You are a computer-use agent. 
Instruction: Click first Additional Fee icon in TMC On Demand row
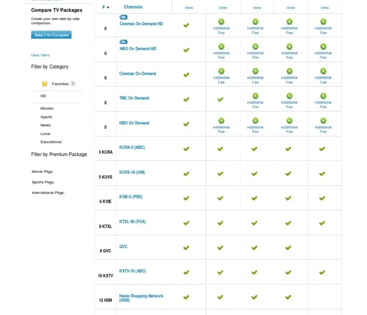[255, 96]
